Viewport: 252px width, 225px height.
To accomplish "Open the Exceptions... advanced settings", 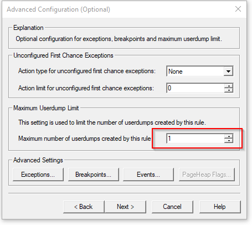I will [x=38, y=175].
